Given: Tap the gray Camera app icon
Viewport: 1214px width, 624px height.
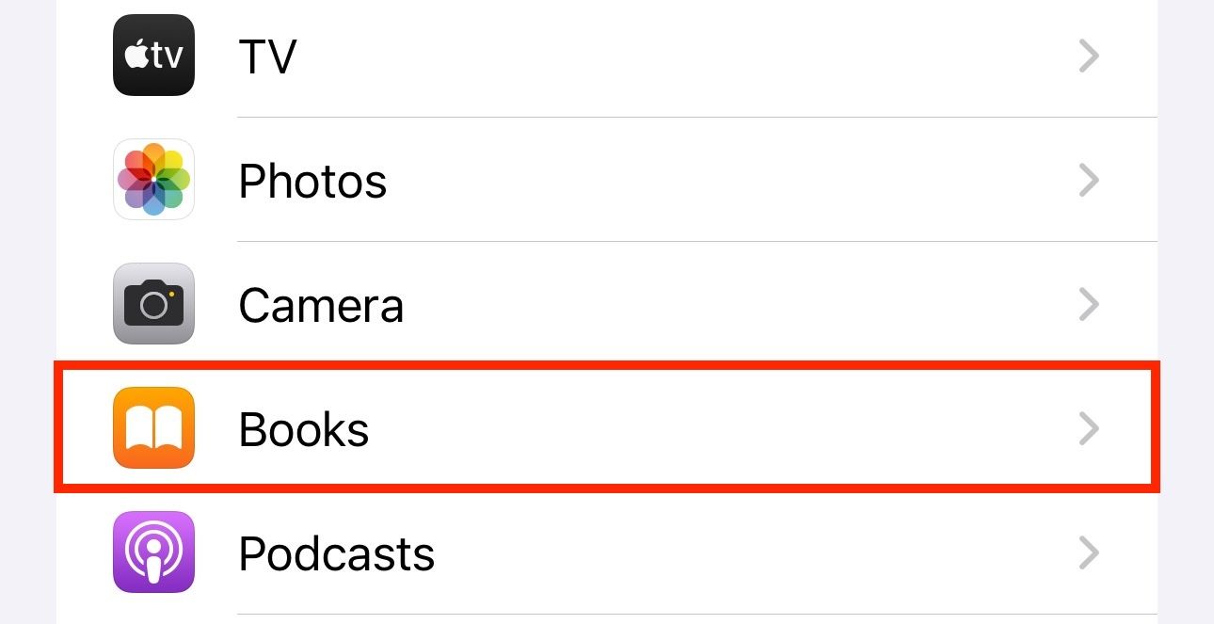Looking at the screenshot, I should [x=153, y=304].
